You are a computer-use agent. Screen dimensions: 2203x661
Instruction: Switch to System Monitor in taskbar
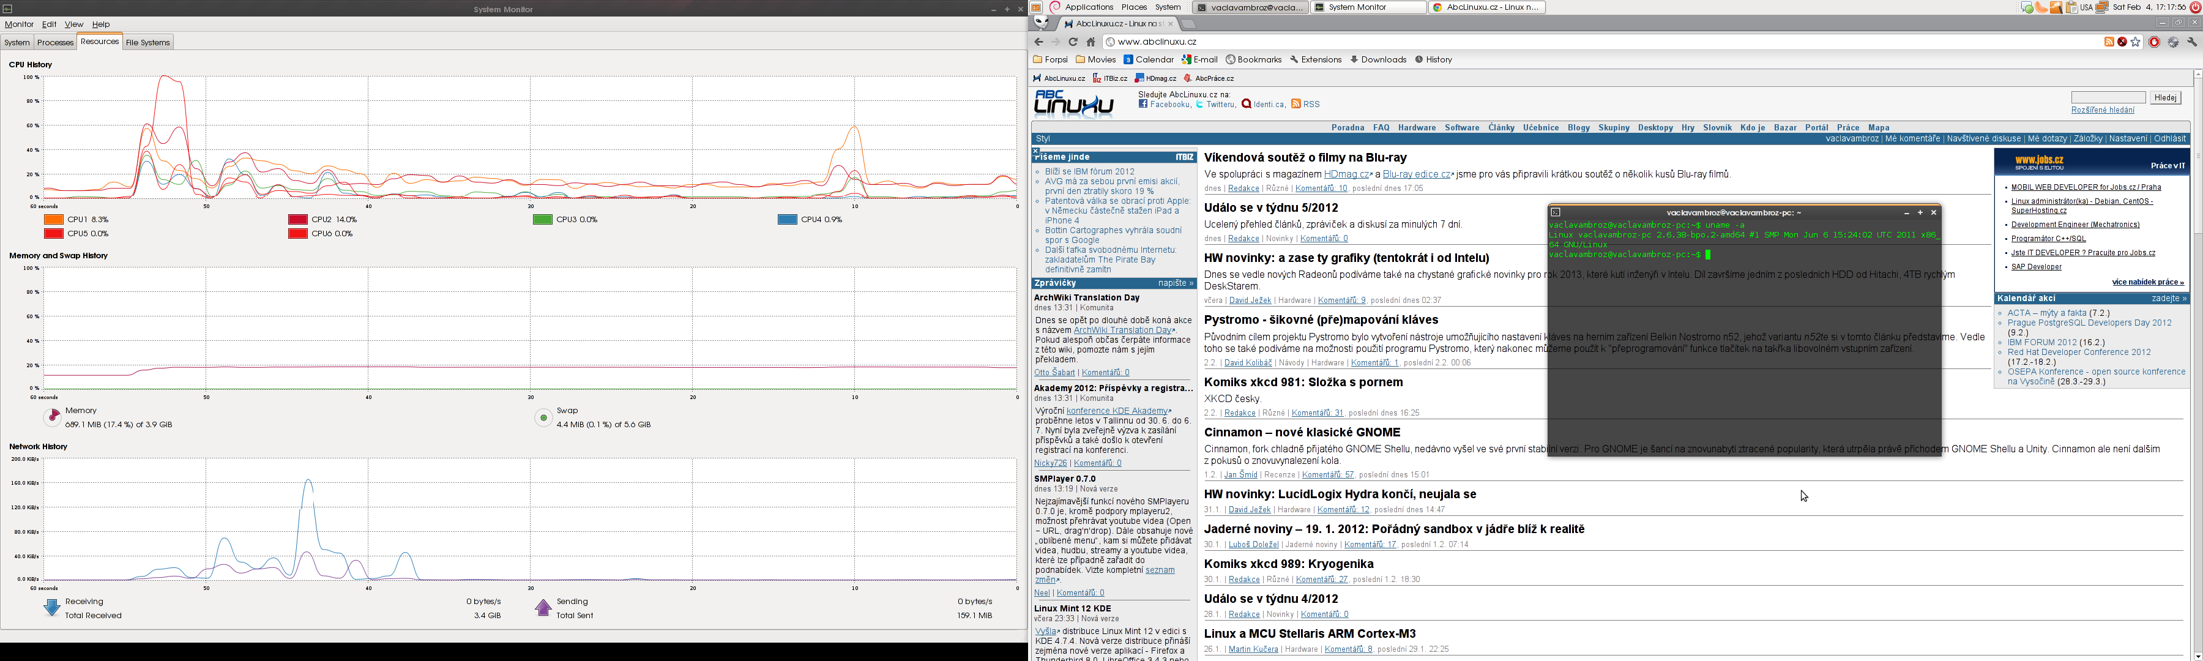[x=1368, y=7]
